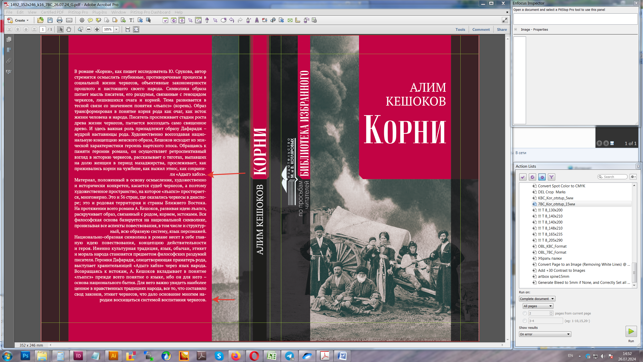The height and width of the screenshot is (362, 643).
Task: Open the PitStop Pro menu
Action: tap(78, 12)
